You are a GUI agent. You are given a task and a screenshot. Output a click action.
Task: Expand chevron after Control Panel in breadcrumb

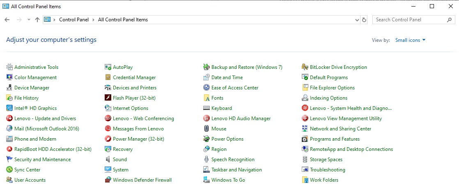pos(93,20)
